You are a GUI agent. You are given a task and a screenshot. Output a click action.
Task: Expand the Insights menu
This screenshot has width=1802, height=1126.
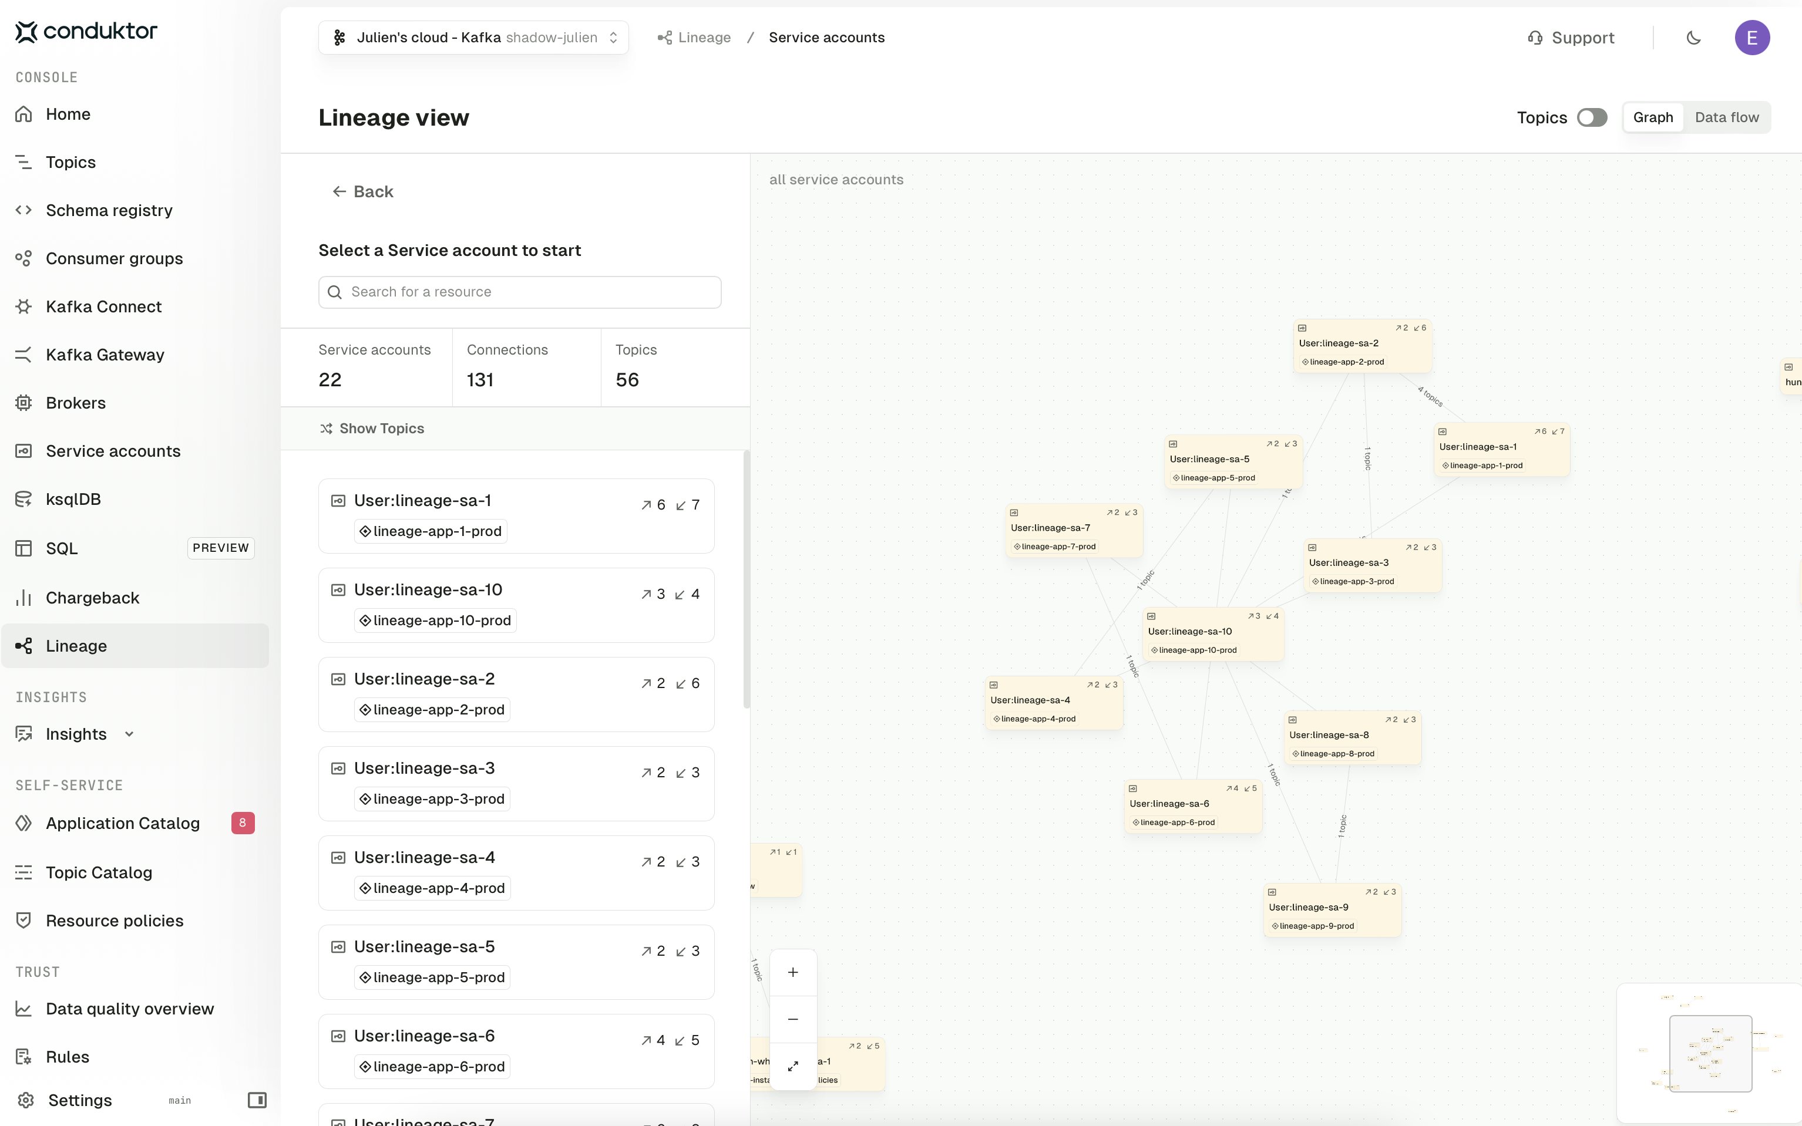pyautogui.click(x=76, y=734)
